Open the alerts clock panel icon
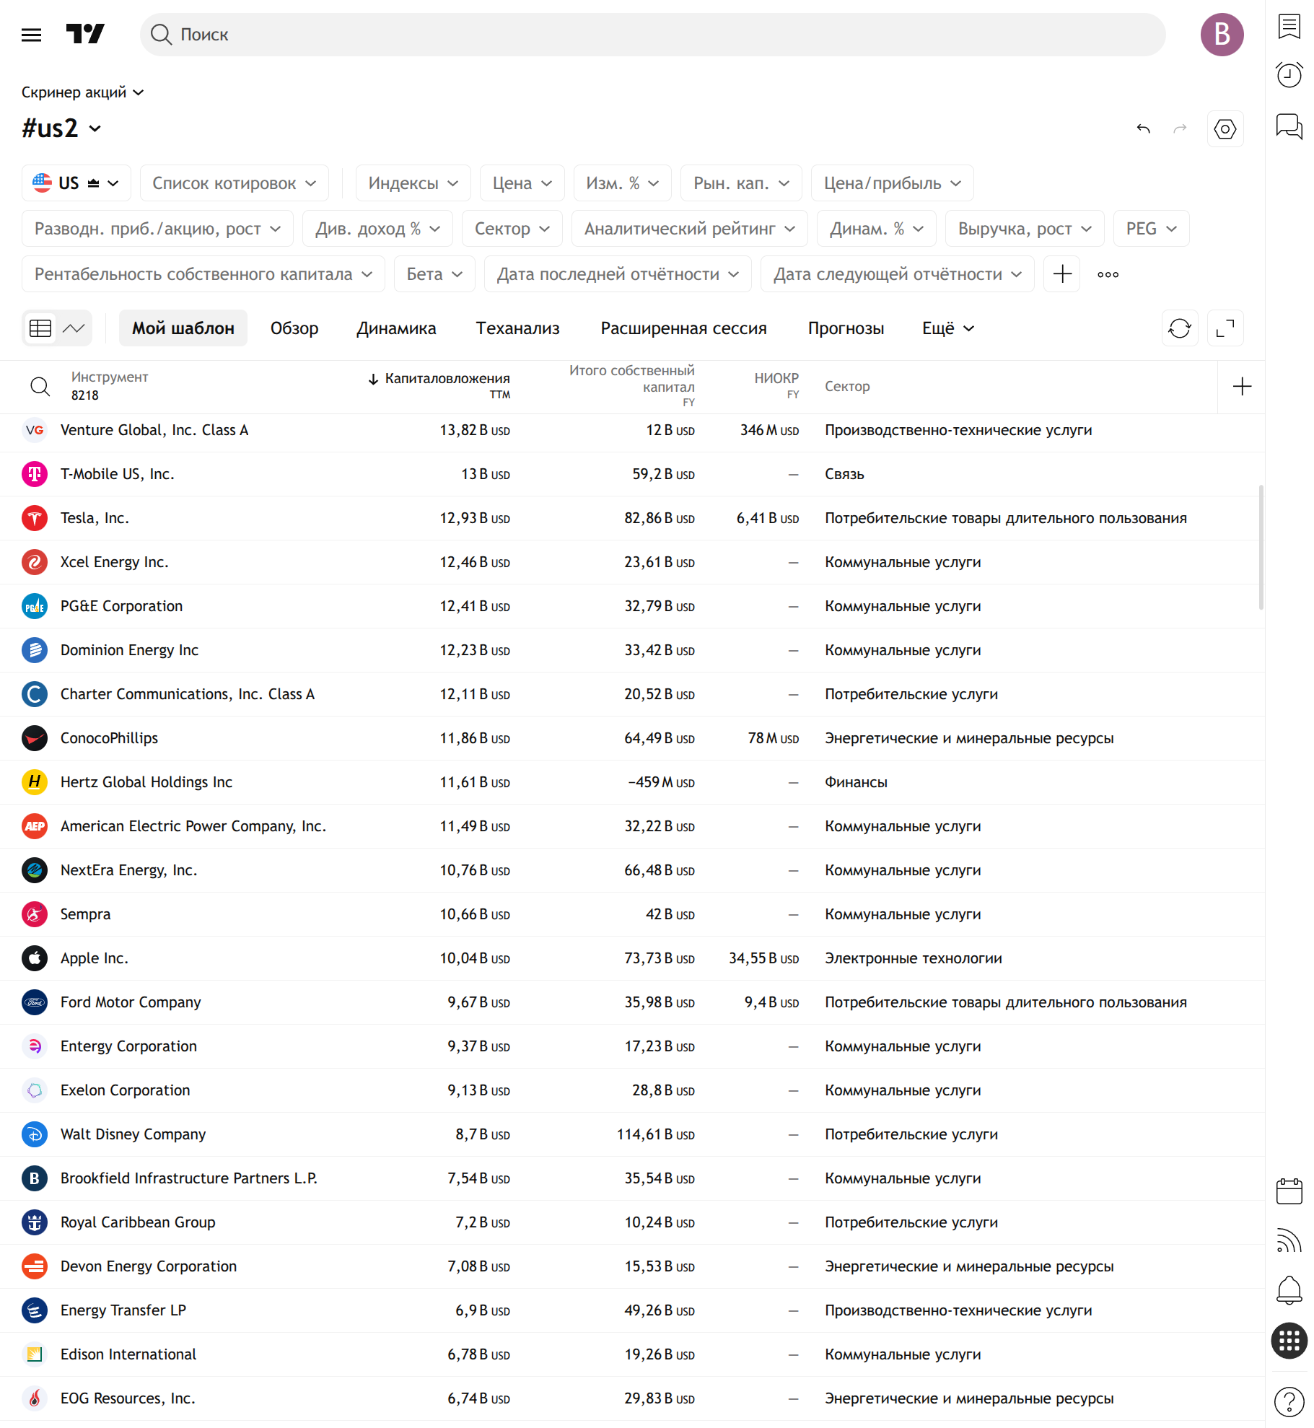Screen dimensions: 1314x1428 pos(1289,74)
